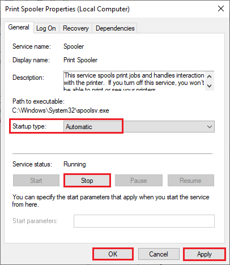
Task: Go to the Recovery tab
Action: coord(76,28)
